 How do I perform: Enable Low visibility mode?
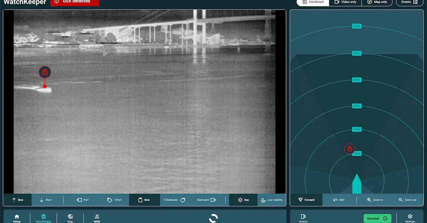pos(271,200)
